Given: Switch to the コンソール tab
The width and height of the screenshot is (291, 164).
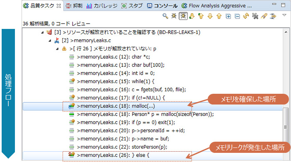Looking at the screenshot, I should pos(162,6).
